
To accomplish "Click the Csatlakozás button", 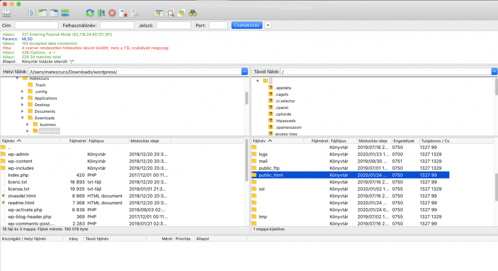I will tap(247, 25).
